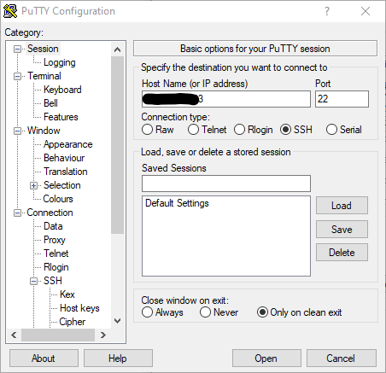The height and width of the screenshot is (373, 386).
Task: Click the Saved Sessions text field
Action: coord(226,184)
